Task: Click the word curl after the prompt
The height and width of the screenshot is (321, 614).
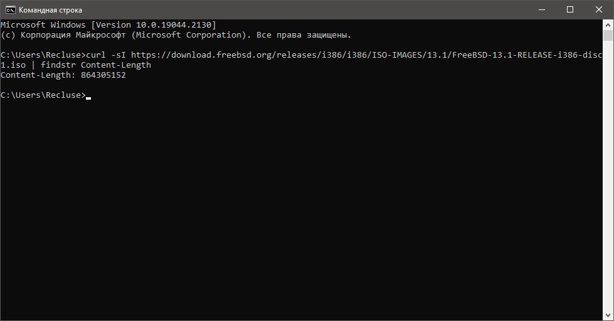Action: [x=96, y=55]
